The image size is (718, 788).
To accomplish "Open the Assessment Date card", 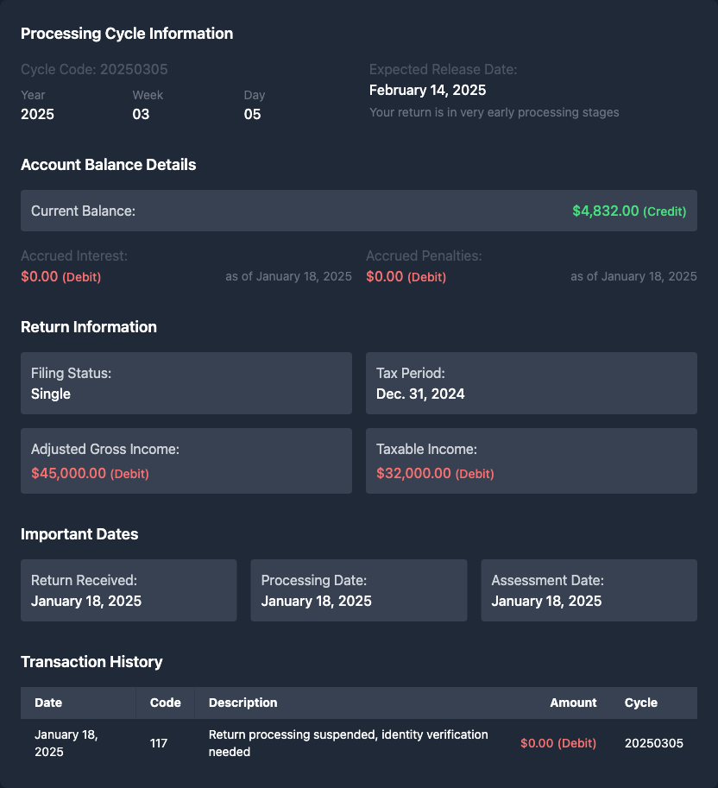I will tap(589, 590).
